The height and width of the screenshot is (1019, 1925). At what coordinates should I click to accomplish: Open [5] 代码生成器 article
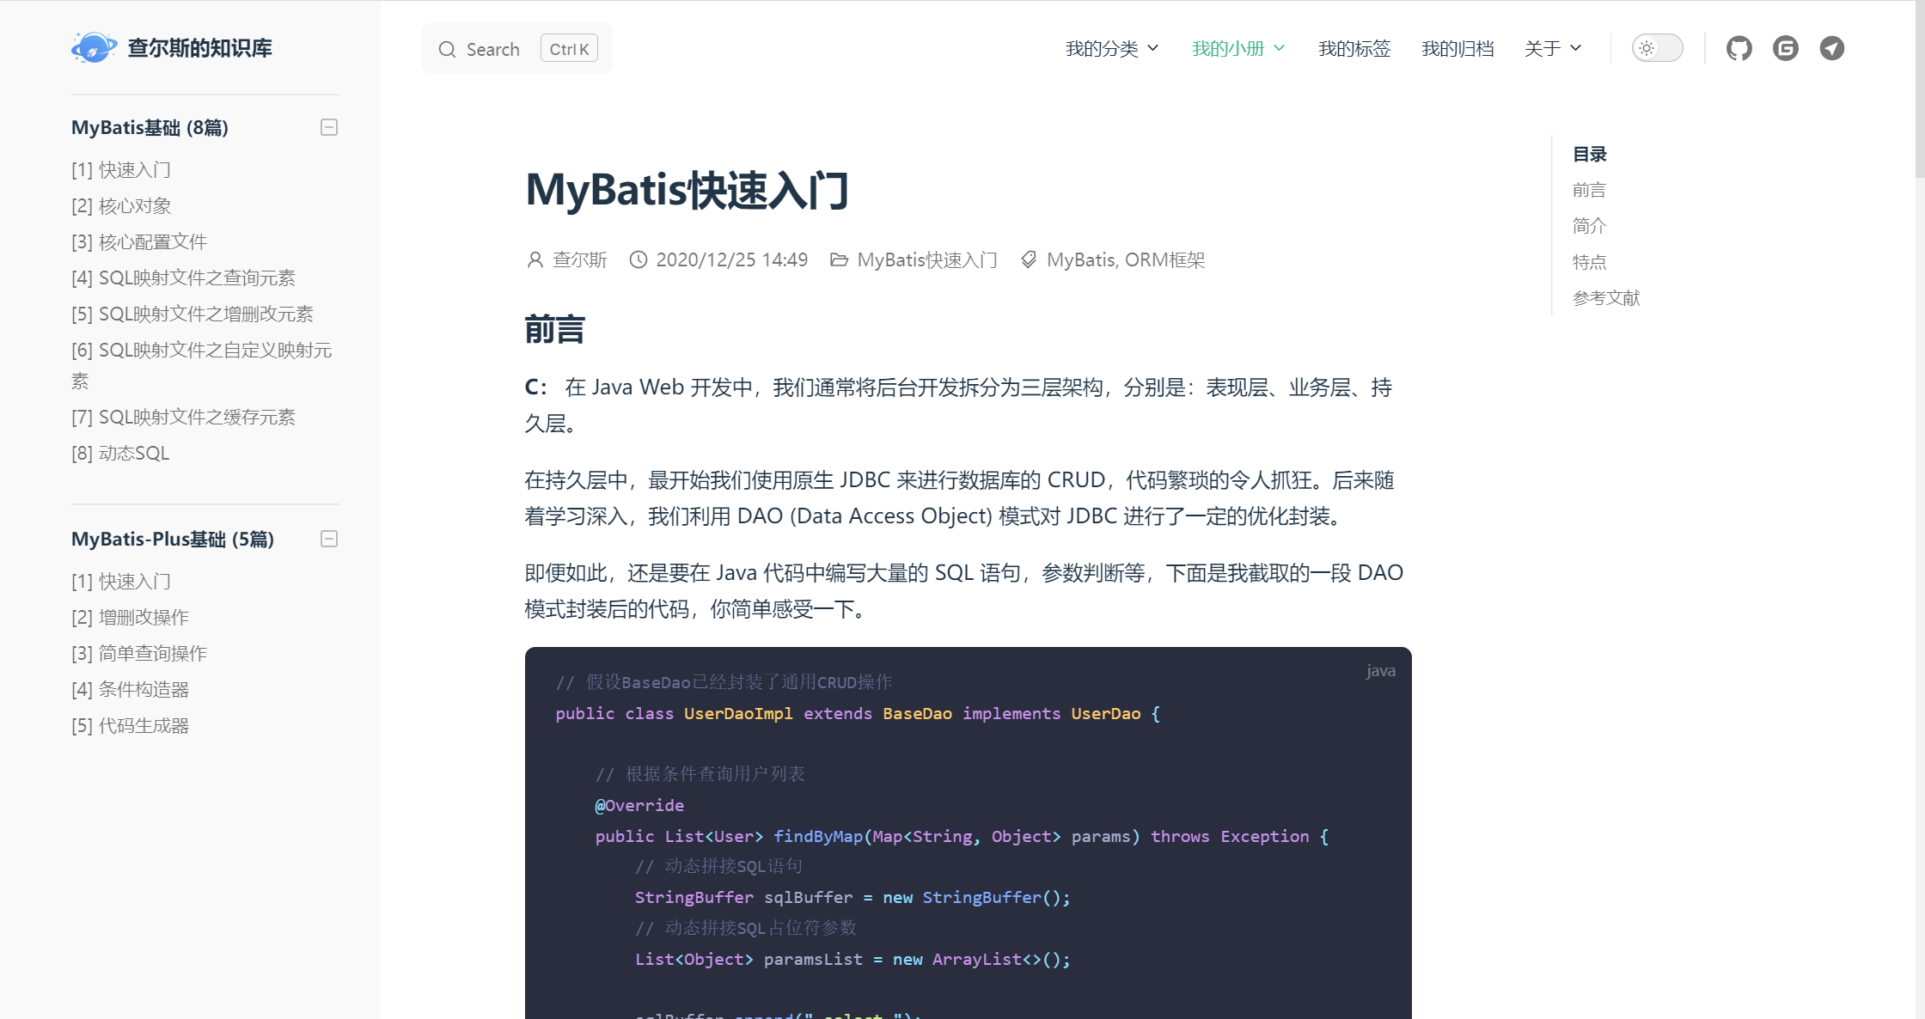click(130, 726)
